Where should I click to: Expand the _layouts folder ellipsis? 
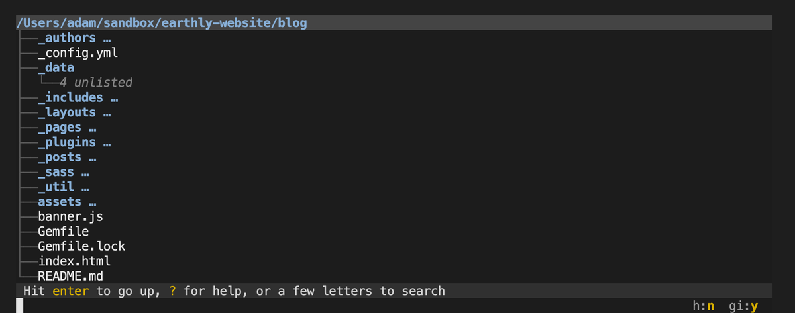pyautogui.click(x=107, y=112)
